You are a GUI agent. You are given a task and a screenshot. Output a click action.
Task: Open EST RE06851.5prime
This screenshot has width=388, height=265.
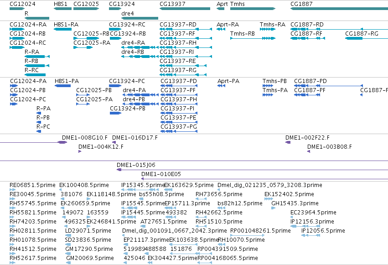pos(33,185)
